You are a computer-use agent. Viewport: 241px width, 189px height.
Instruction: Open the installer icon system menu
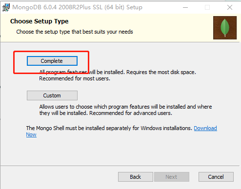6,7
